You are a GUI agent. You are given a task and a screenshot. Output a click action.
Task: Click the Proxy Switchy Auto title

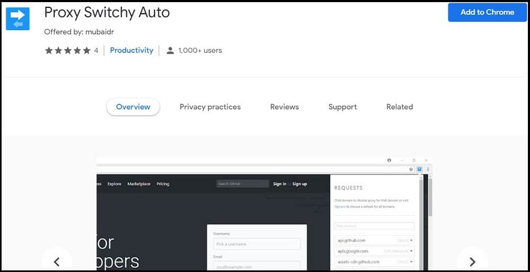107,13
